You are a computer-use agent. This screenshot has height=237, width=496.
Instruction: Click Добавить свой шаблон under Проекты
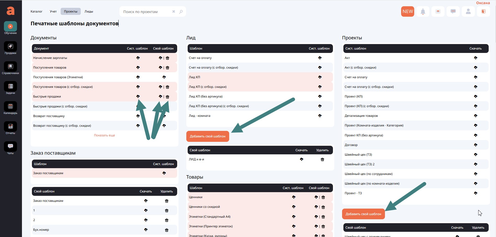[363, 214]
